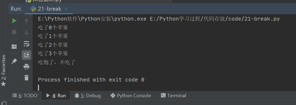Image resolution: width=296 pixels, height=105 pixels.
Task: Stop the running process square icon
Action: tap(14, 32)
